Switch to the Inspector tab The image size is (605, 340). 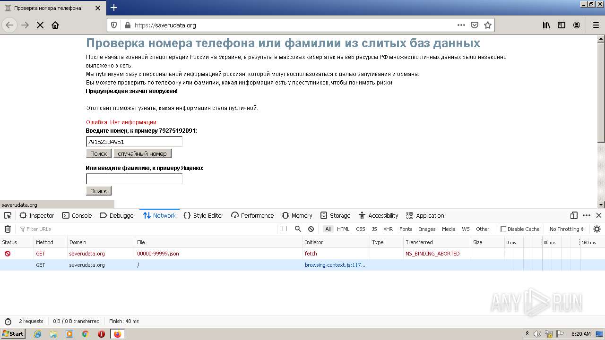coord(37,215)
